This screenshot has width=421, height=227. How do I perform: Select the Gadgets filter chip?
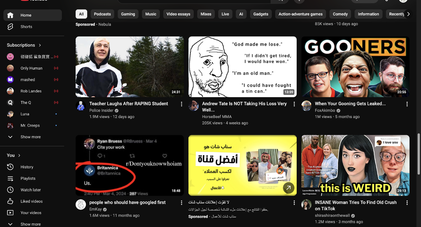261,14
